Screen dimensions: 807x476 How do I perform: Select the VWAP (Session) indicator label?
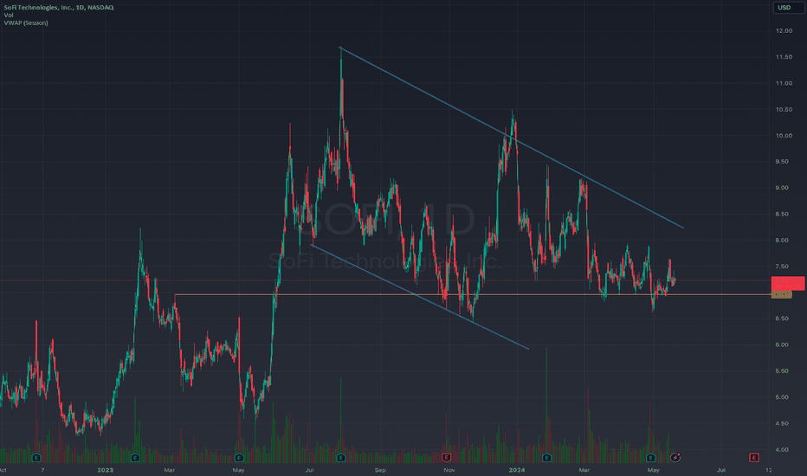26,23
